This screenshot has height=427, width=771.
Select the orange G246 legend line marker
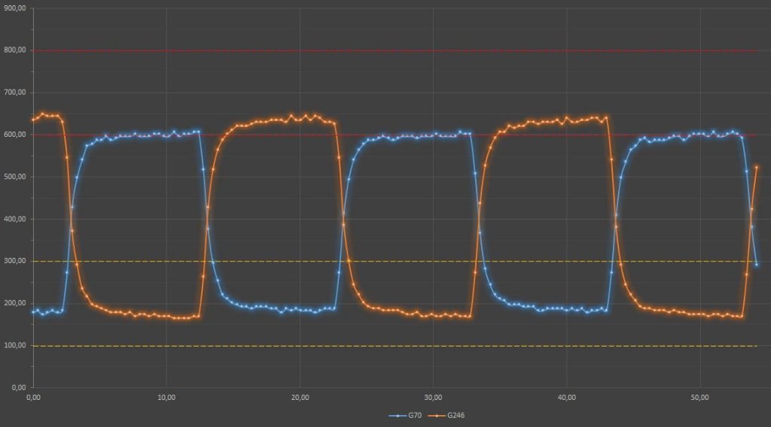pyautogui.click(x=436, y=415)
